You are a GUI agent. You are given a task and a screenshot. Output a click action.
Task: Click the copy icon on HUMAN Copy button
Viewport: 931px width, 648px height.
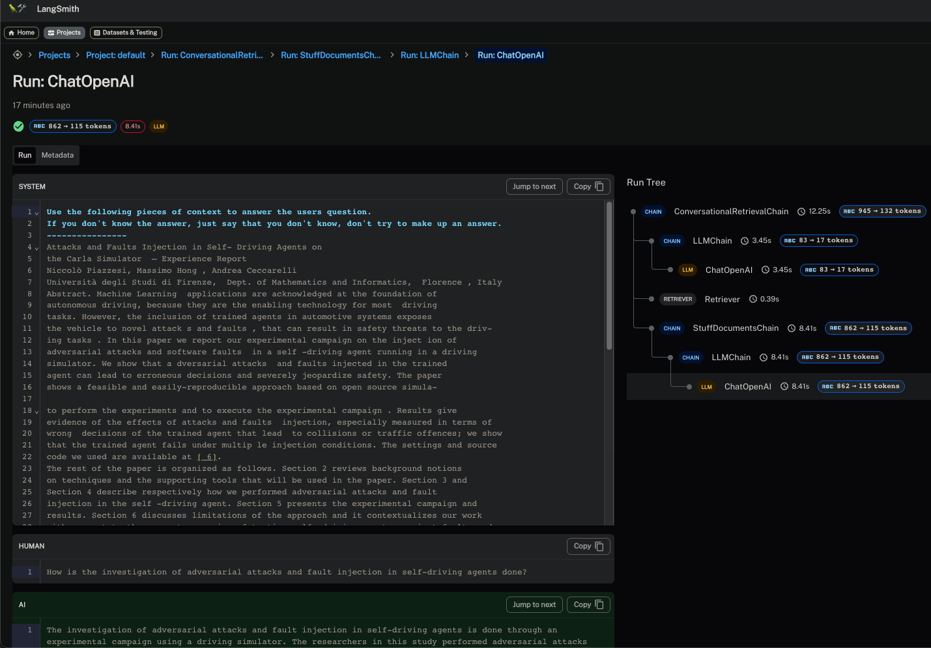point(599,546)
